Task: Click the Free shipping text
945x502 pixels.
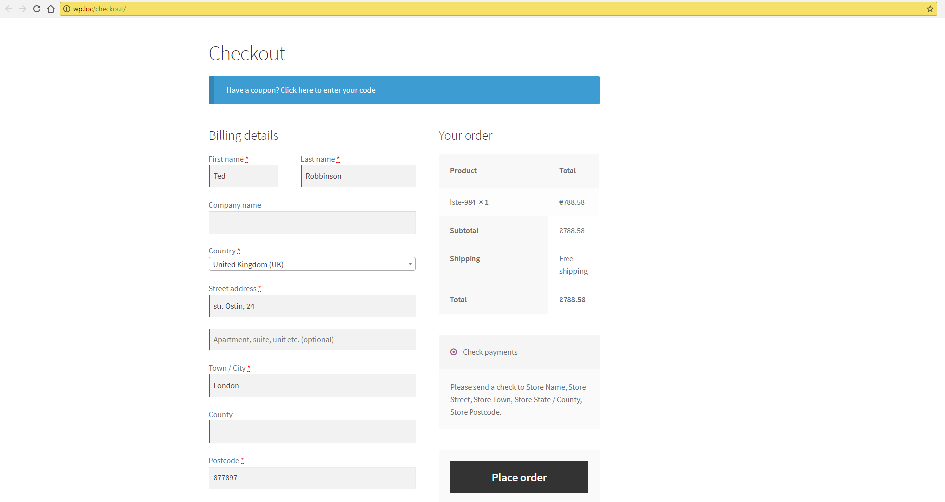Action: [x=573, y=265]
